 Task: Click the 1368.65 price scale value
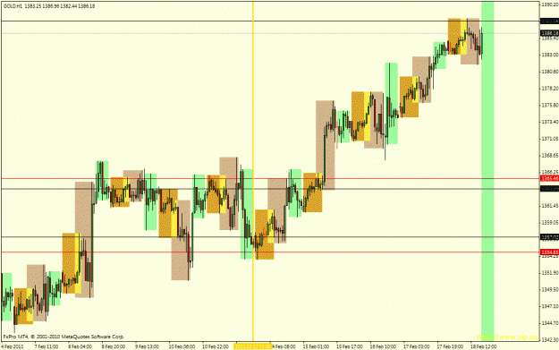click(550, 155)
